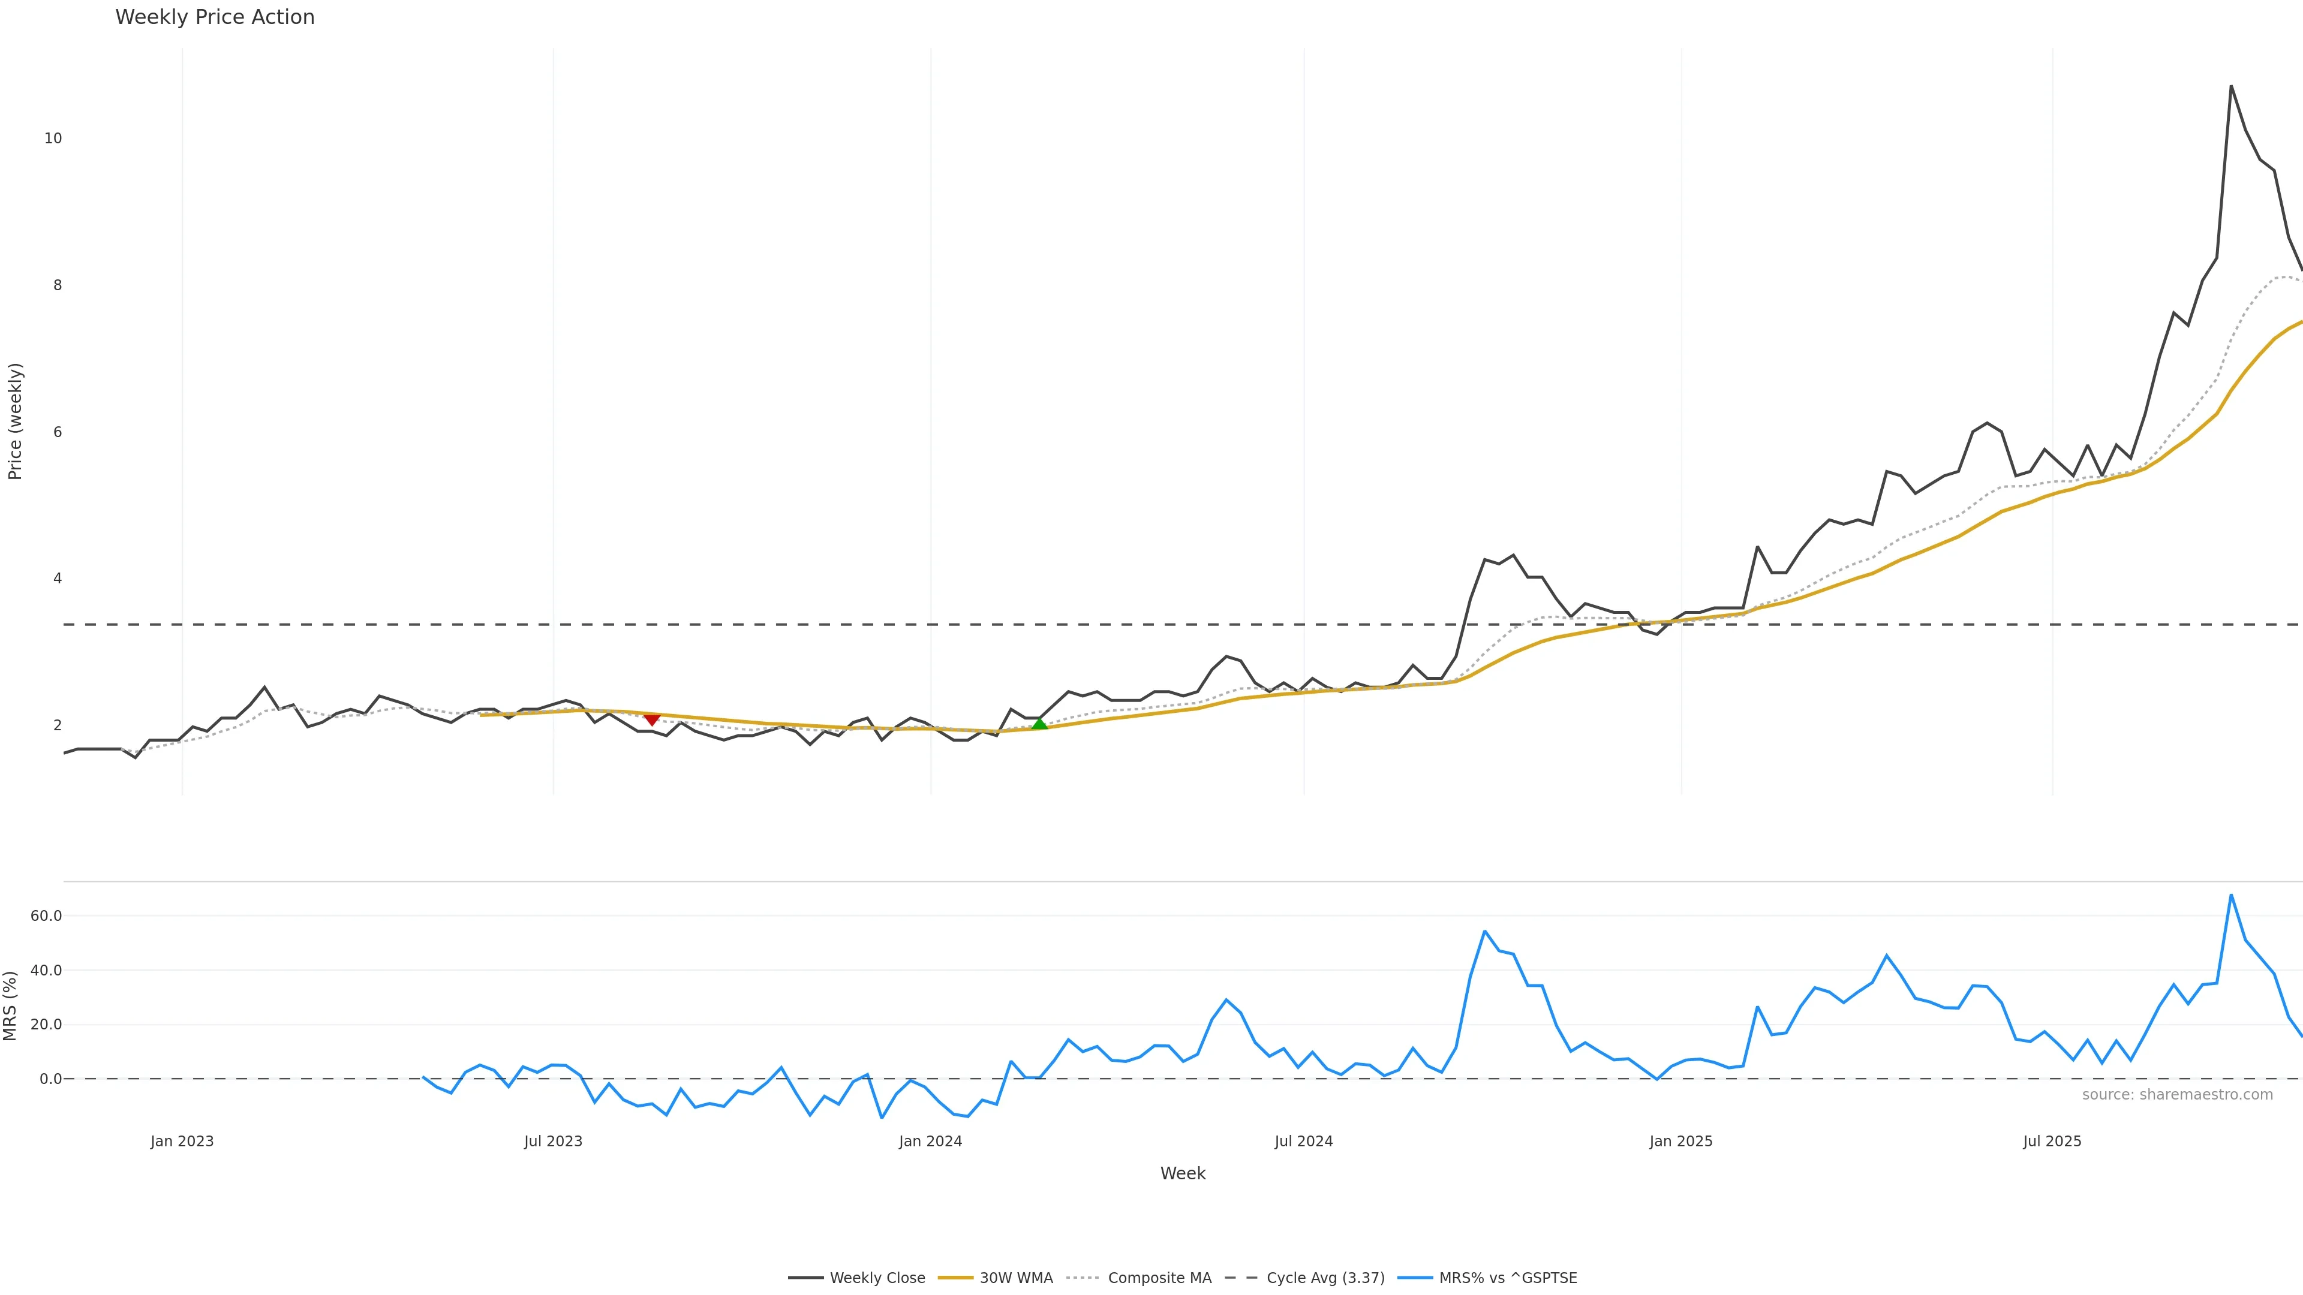
Task: Click the red downward triangle sell marker
Action: coord(652,719)
